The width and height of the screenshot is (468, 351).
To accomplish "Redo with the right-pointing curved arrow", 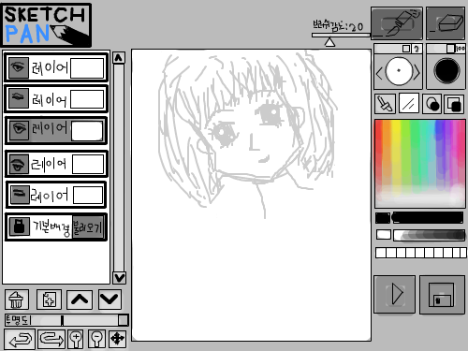I will (51, 339).
